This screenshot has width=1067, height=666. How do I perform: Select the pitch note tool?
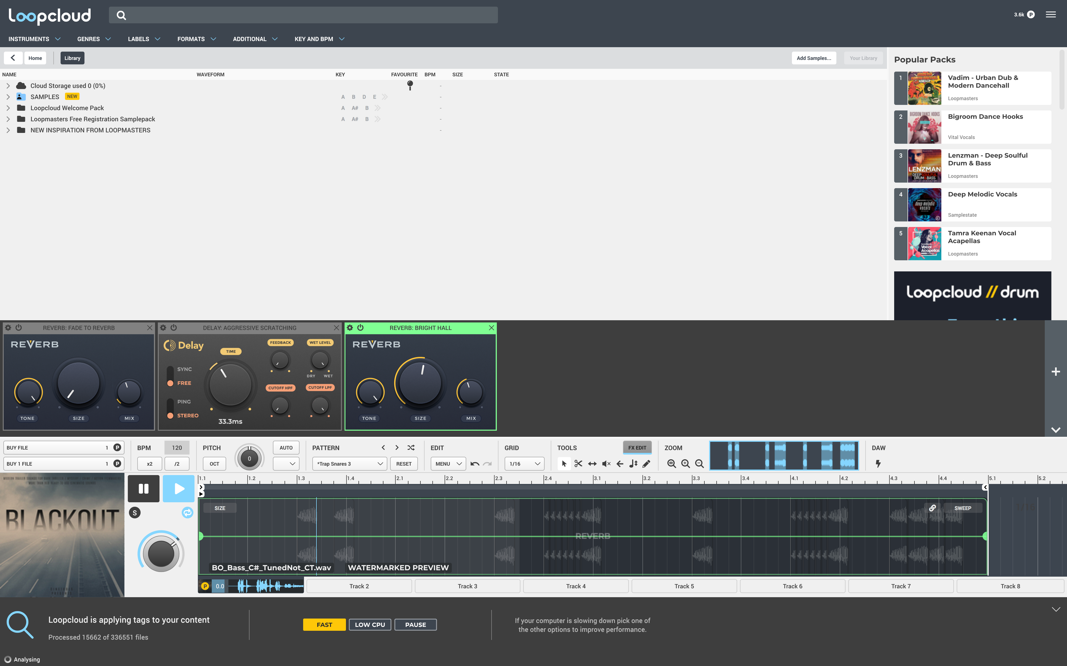coord(634,463)
